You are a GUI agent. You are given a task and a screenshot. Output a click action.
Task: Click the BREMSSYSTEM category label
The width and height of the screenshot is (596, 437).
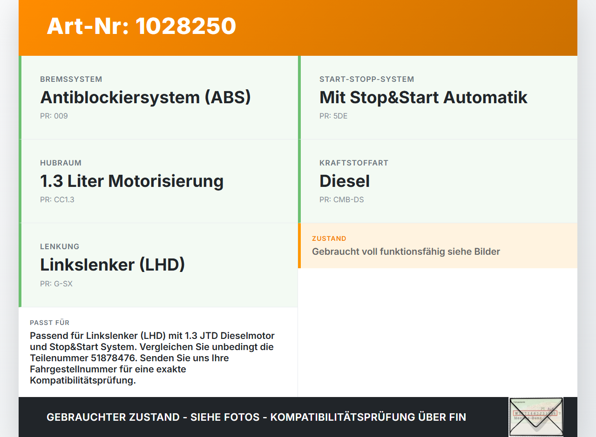[71, 79]
